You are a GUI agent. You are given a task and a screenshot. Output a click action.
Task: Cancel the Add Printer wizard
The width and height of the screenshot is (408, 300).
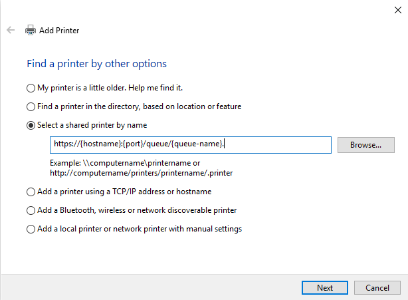(377, 288)
